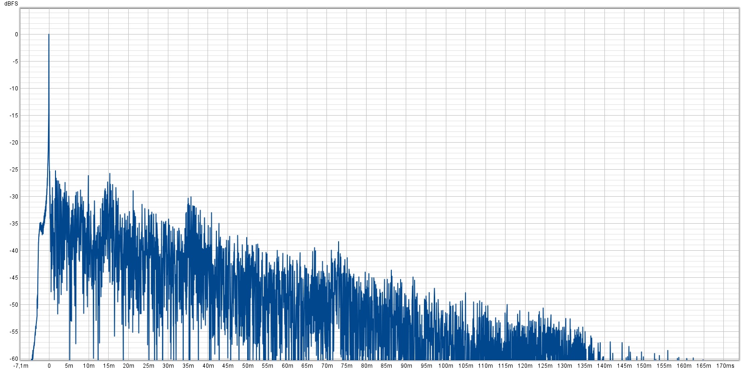Click the 130m time axis label
Image resolution: width=749 pixels, height=371 pixels.
click(x=565, y=366)
